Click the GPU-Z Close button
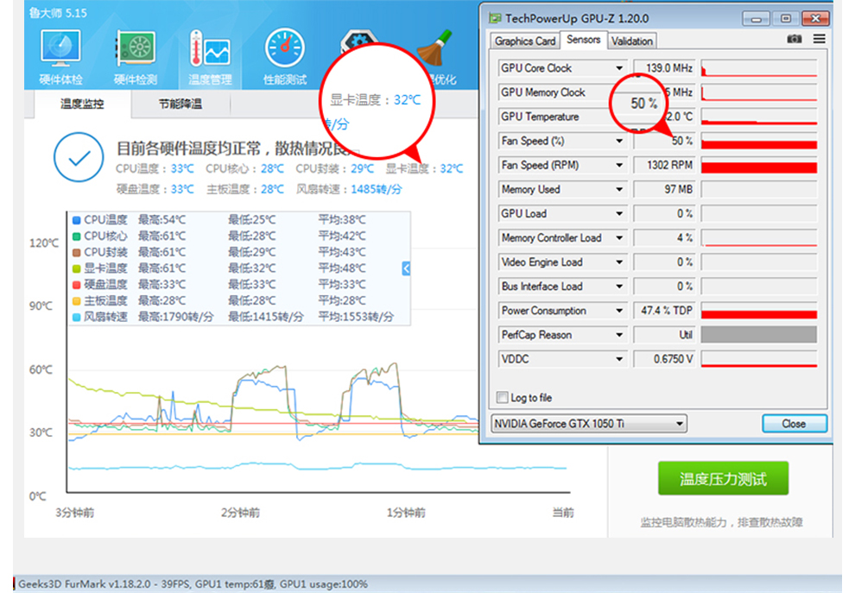Screen dimensions: 855x593 point(794,424)
